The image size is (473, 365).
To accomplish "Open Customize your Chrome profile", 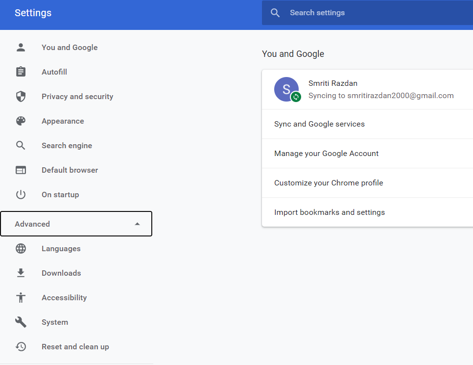I will tap(367, 183).
